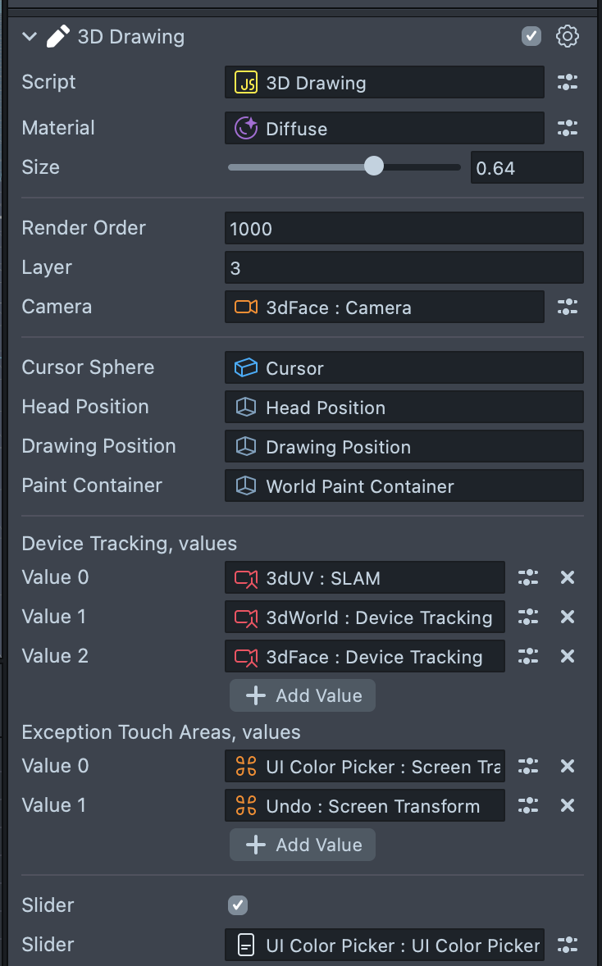Add Value under Device Tracking
The height and width of the screenshot is (966, 602).
point(303,695)
